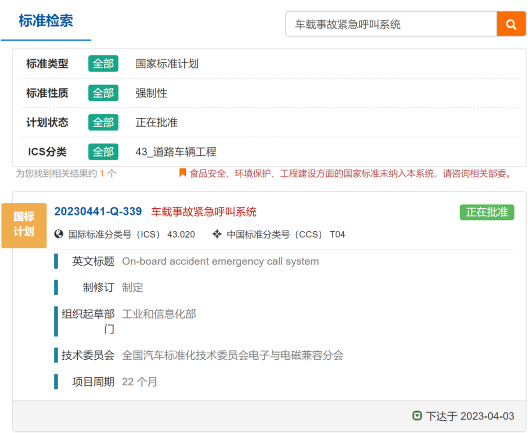Image resolution: width=528 pixels, height=433 pixels.
Task: Click the 英文标题 field label
Action: [x=93, y=261]
